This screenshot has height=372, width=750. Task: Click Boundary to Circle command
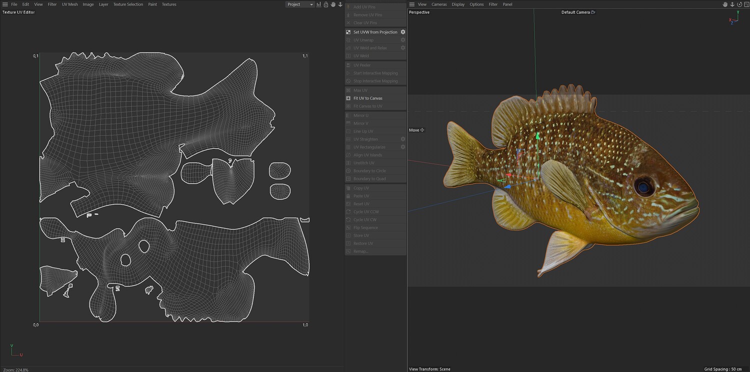[x=375, y=171]
